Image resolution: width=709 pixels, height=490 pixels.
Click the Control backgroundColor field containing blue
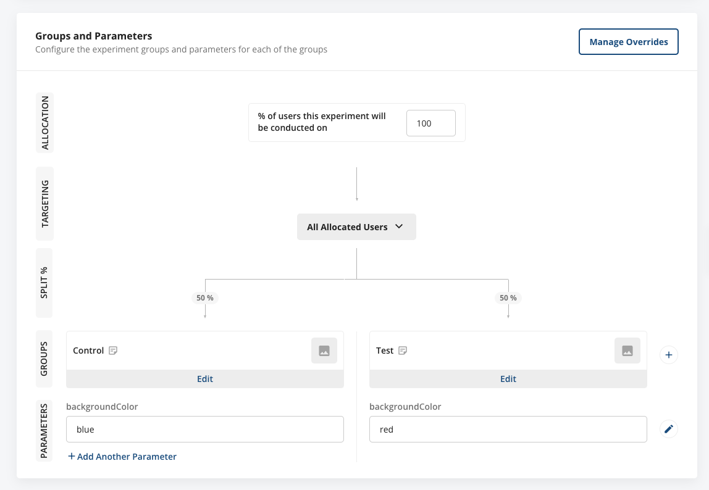pos(205,430)
